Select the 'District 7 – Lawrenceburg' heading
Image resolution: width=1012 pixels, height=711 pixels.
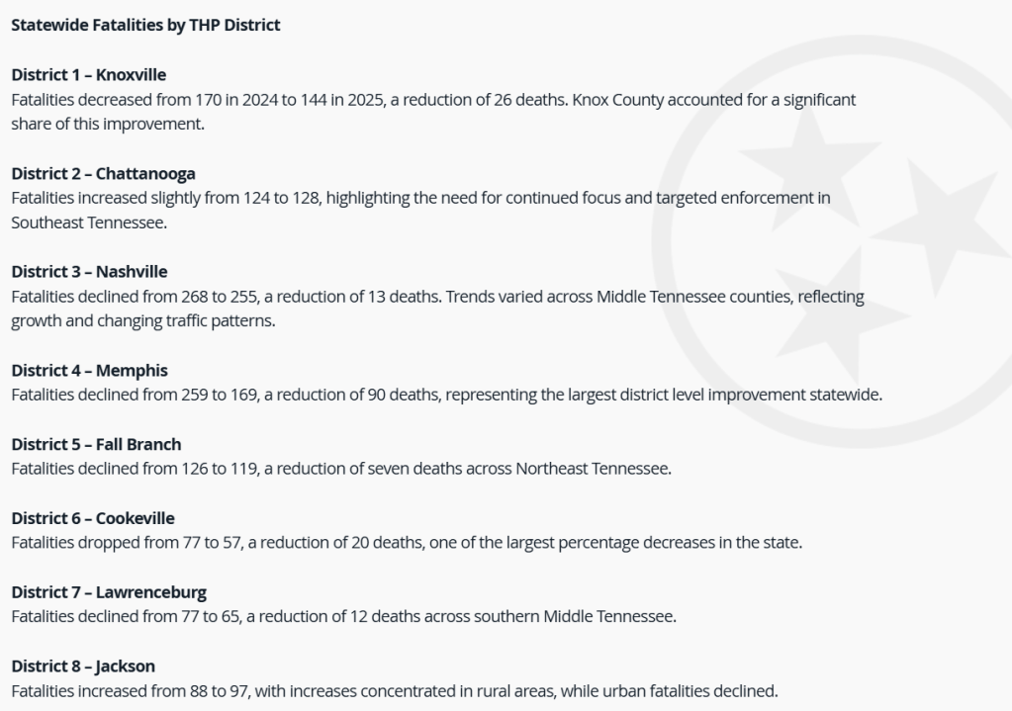(109, 592)
